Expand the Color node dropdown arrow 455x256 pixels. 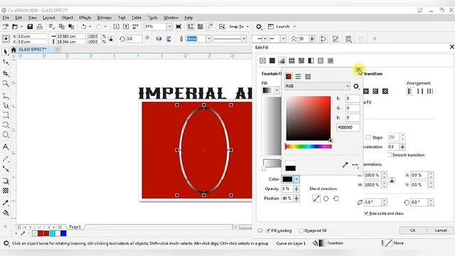pos(296,179)
